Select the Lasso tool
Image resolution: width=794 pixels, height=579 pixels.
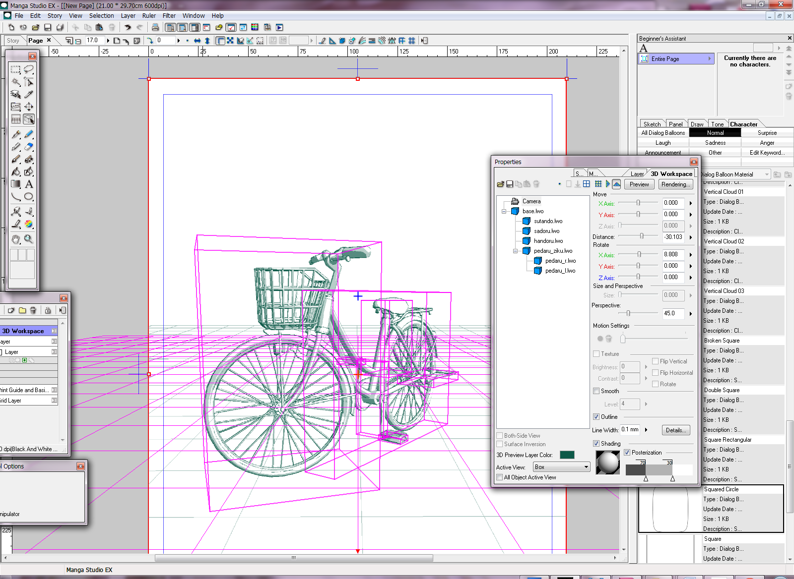(29, 69)
